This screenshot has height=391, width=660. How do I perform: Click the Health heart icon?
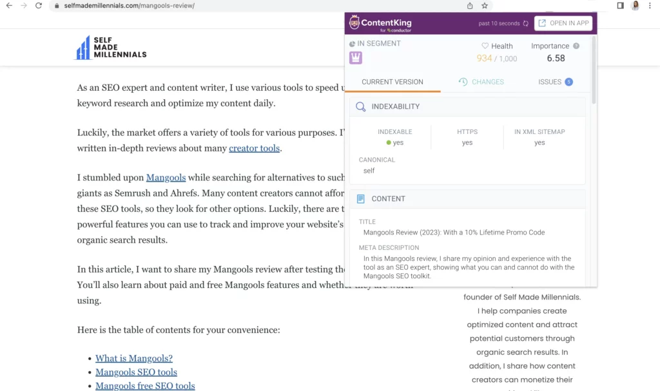coord(485,46)
